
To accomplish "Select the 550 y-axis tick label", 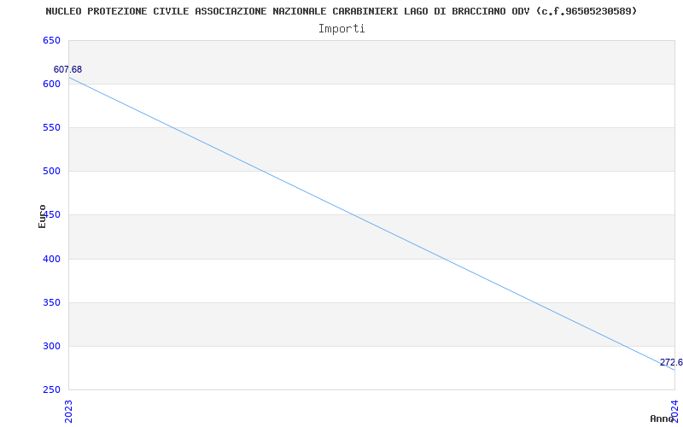I will pyautogui.click(x=51, y=127).
